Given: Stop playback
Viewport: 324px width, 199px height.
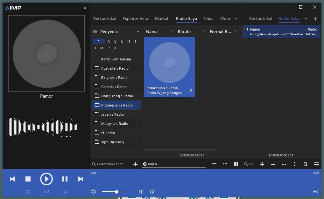Looking at the screenshot, I should click(x=28, y=179).
